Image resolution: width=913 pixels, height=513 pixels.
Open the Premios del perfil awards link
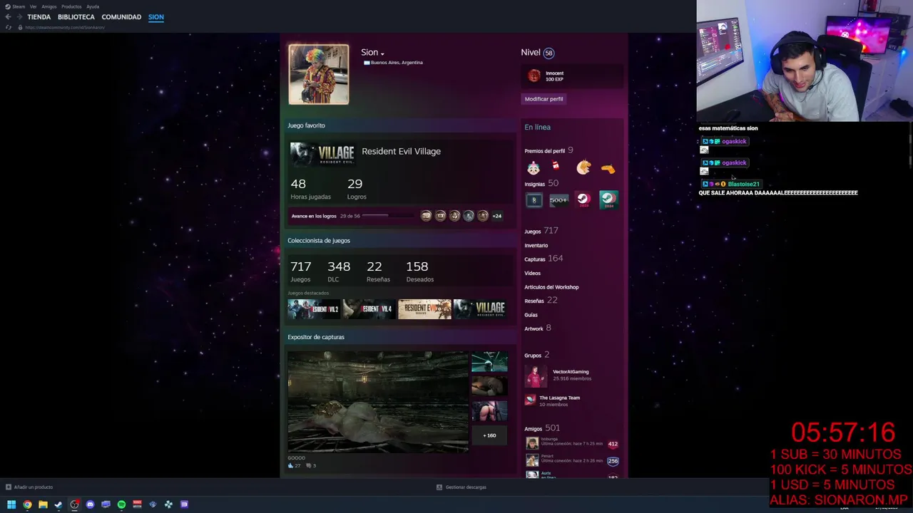click(x=544, y=151)
